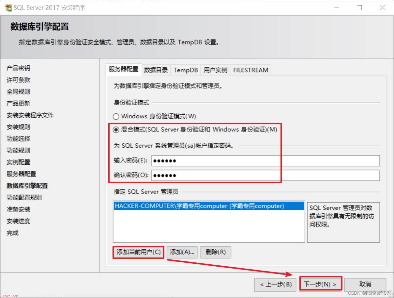Click 全局规则 step in sidebar

18,91
